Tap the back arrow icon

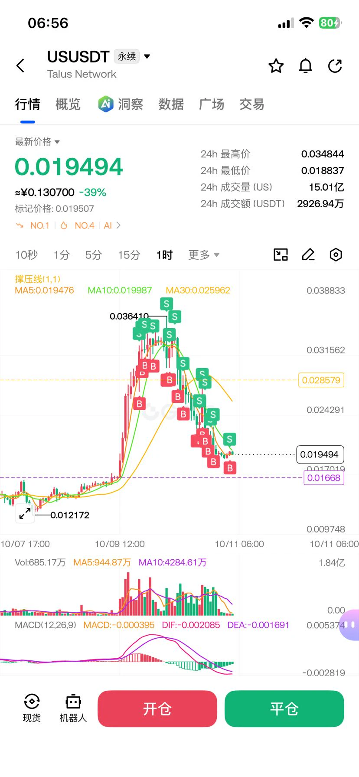pyautogui.click(x=20, y=66)
